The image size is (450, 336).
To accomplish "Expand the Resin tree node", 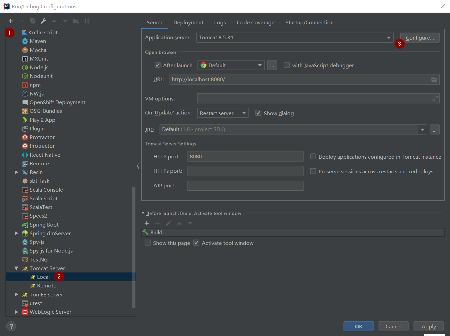I will pos(16,172).
